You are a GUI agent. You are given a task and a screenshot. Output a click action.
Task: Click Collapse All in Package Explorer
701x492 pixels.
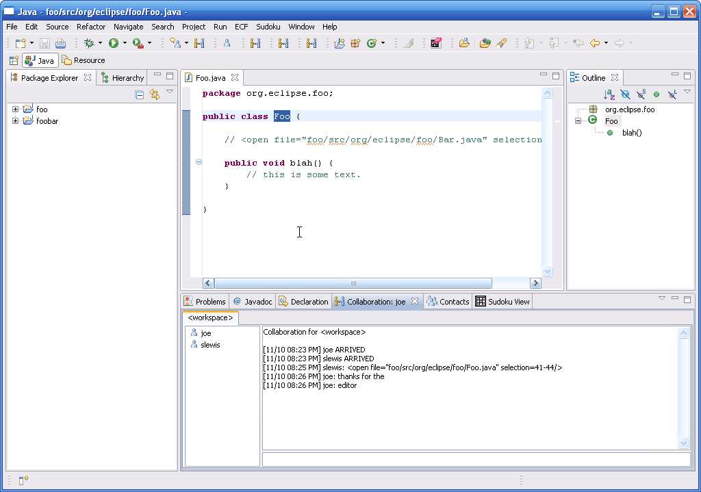coord(140,94)
